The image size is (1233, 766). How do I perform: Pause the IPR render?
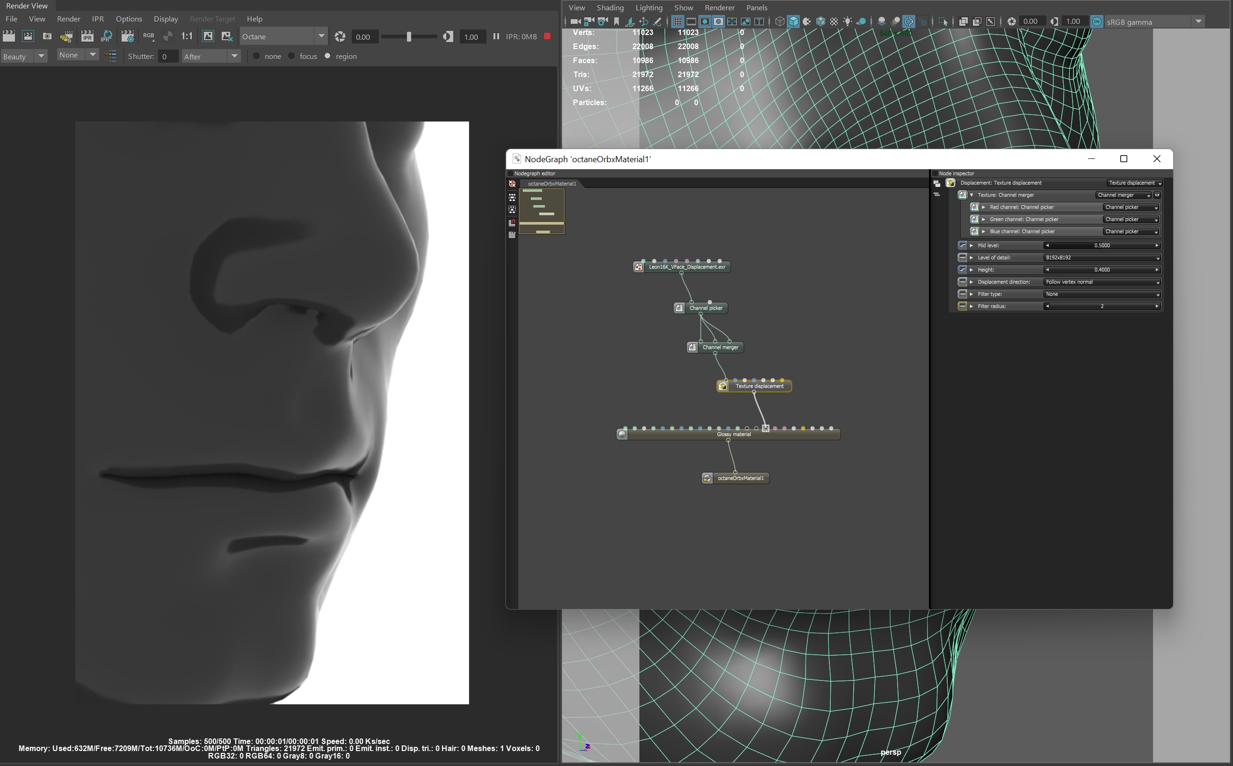[x=496, y=36]
